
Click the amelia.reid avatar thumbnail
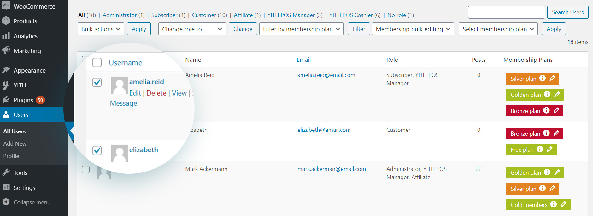coord(120,85)
